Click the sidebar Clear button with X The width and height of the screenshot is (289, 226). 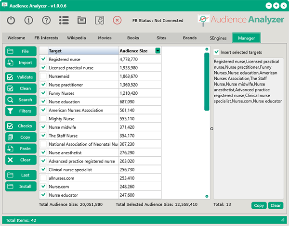tap(21, 160)
